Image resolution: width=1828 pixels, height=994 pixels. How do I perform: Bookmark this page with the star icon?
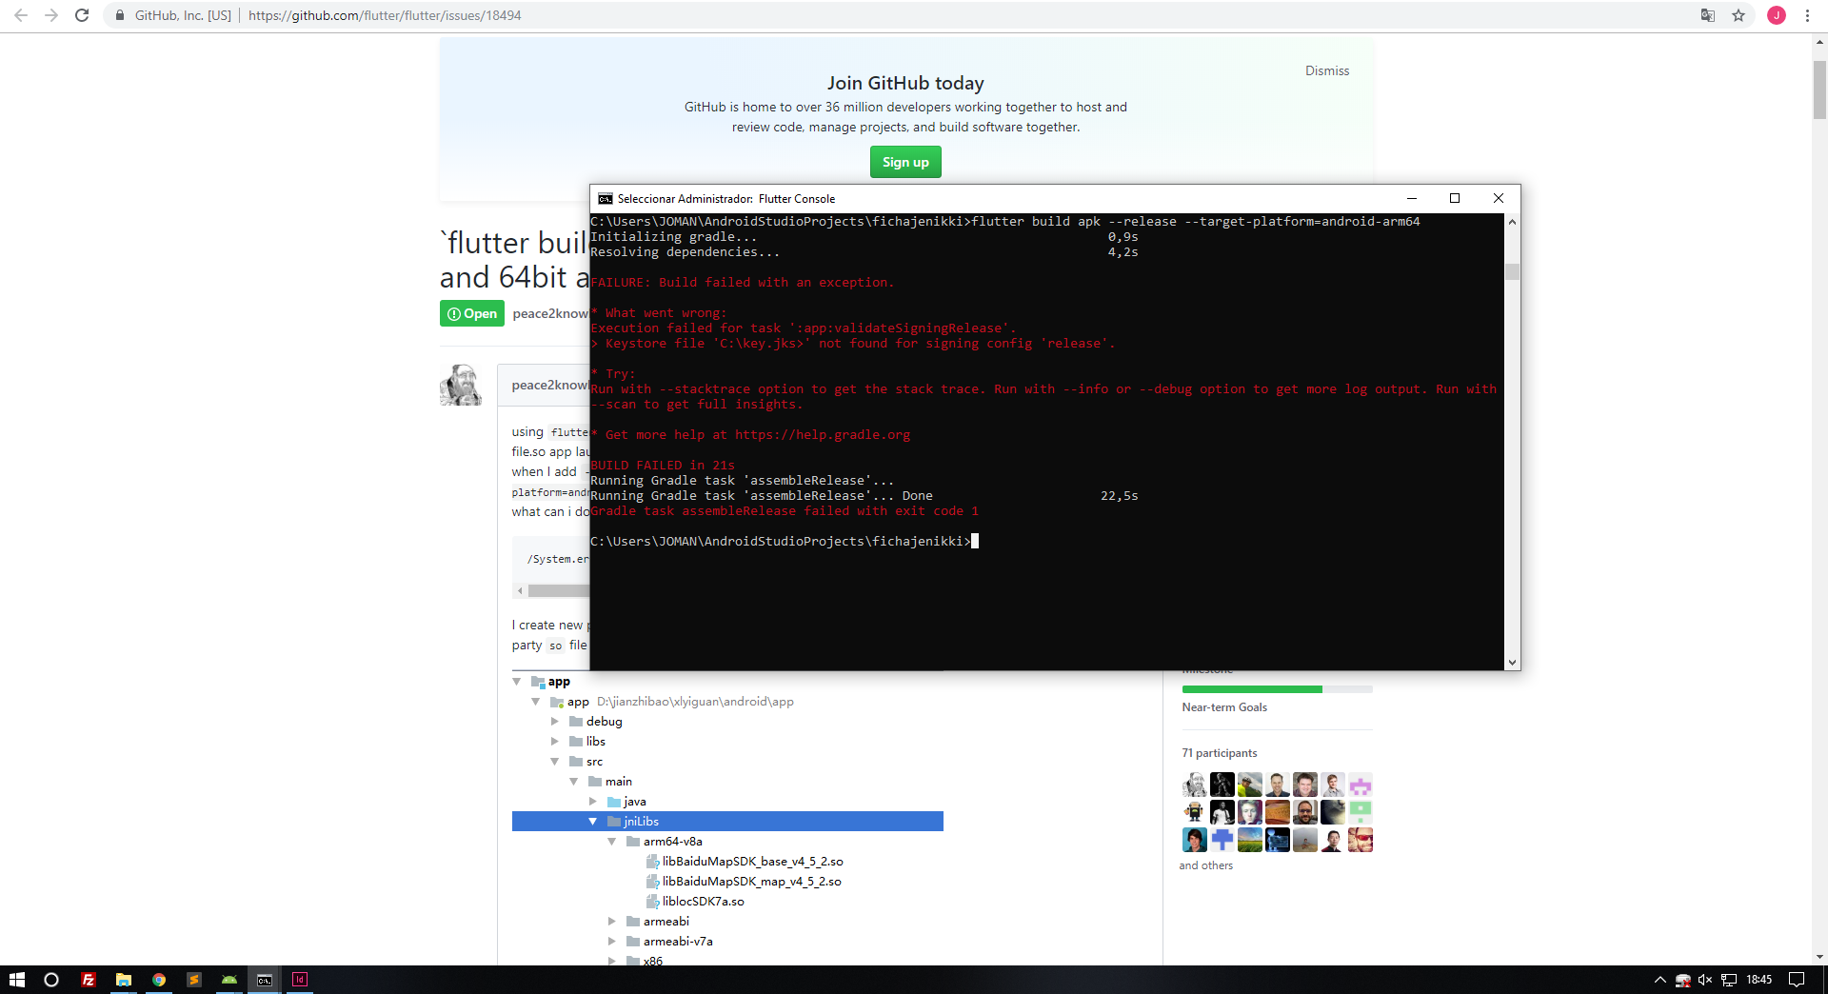1739,15
